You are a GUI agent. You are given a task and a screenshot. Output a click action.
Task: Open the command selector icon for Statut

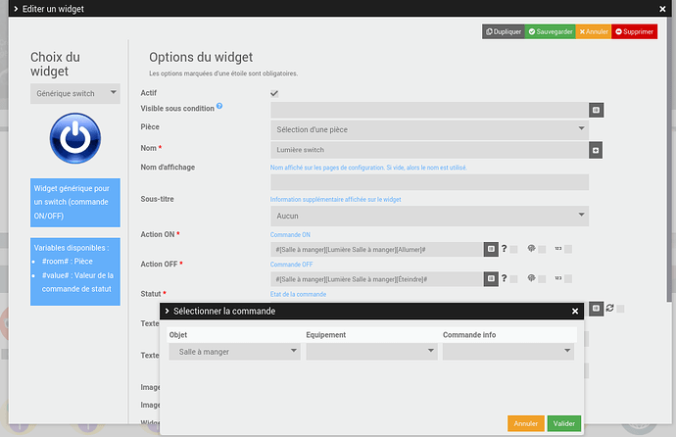[597, 308]
